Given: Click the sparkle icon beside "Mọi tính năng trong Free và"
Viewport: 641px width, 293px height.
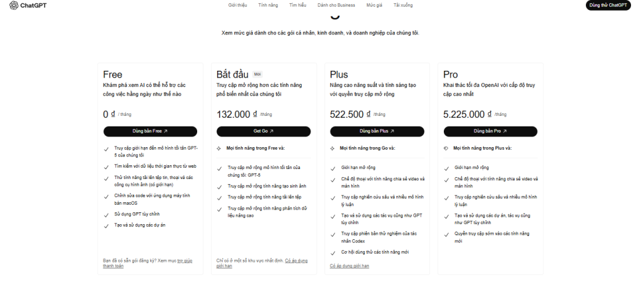Looking at the screenshot, I should click(218, 148).
